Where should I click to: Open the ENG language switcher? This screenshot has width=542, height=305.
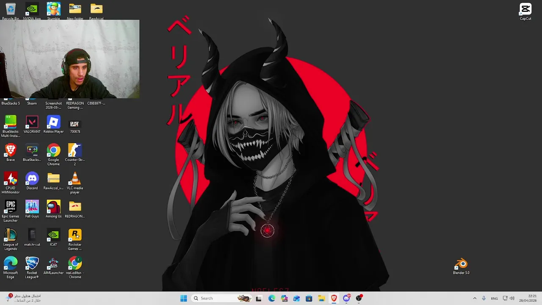click(494, 298)
